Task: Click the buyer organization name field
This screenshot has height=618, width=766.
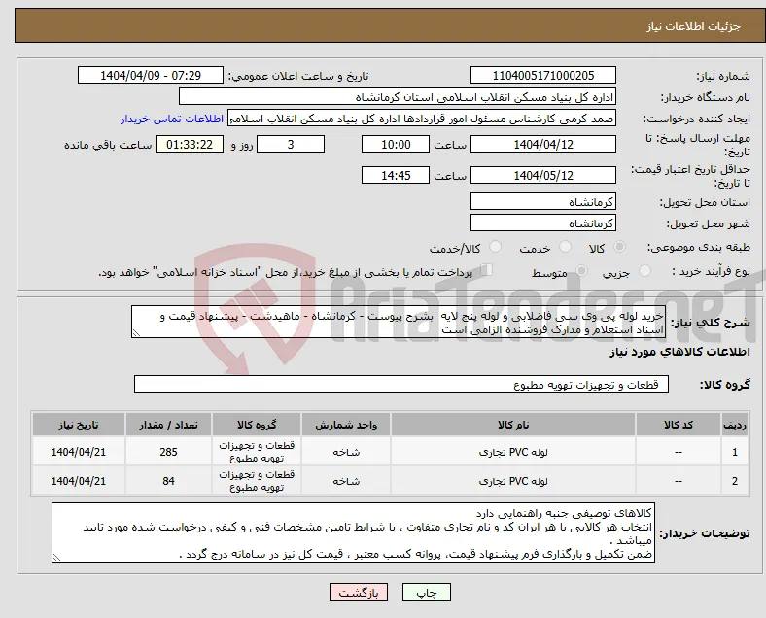Action: coord(398,96)
